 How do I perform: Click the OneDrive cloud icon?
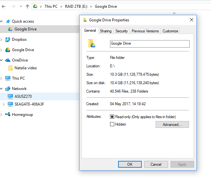[8, 60]
